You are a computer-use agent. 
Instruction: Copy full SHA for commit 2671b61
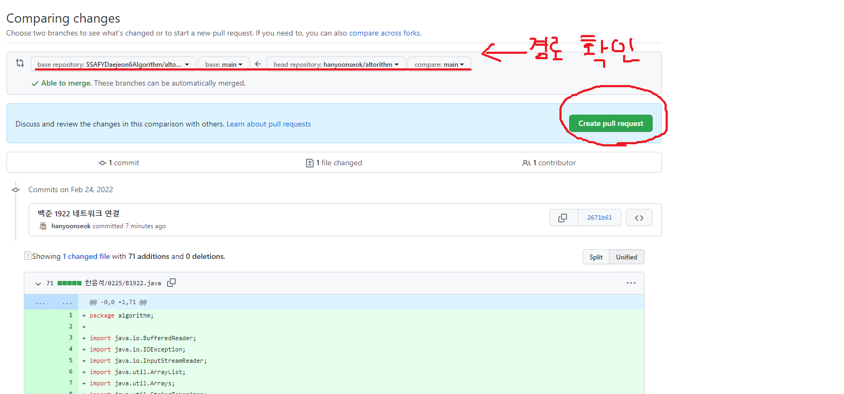(563, 218)
